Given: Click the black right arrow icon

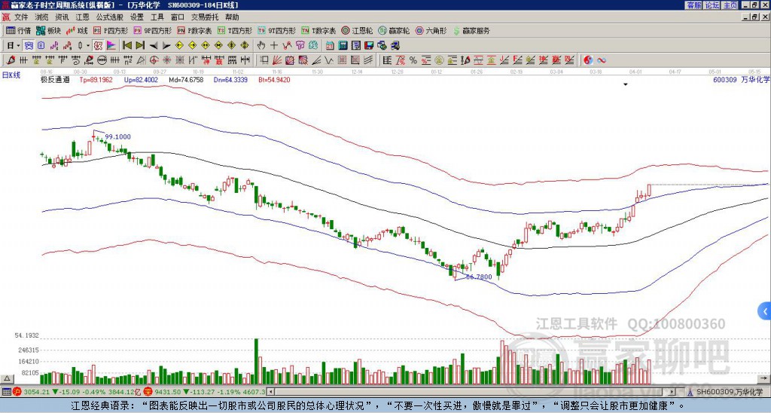Looking at the screenshot, I should coord(166,46).
